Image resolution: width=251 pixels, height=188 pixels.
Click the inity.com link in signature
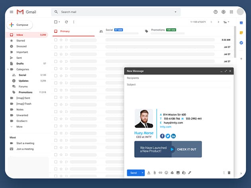pos(165,127)
